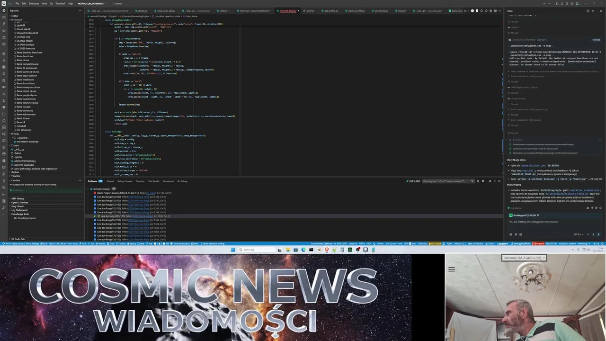Open editor more actions ellipsis menu
Viewport: 606px width, 341px height.
(x=500, y=11)
